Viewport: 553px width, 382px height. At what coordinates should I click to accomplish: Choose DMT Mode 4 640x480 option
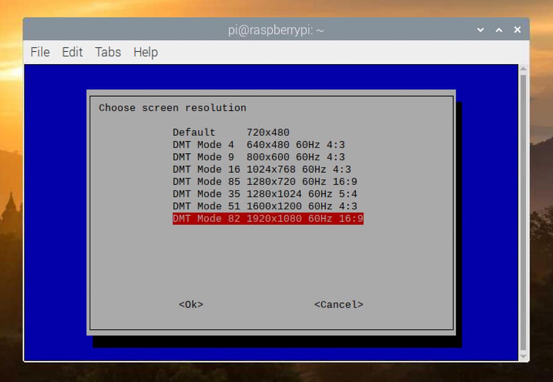(x=259, y=145)
